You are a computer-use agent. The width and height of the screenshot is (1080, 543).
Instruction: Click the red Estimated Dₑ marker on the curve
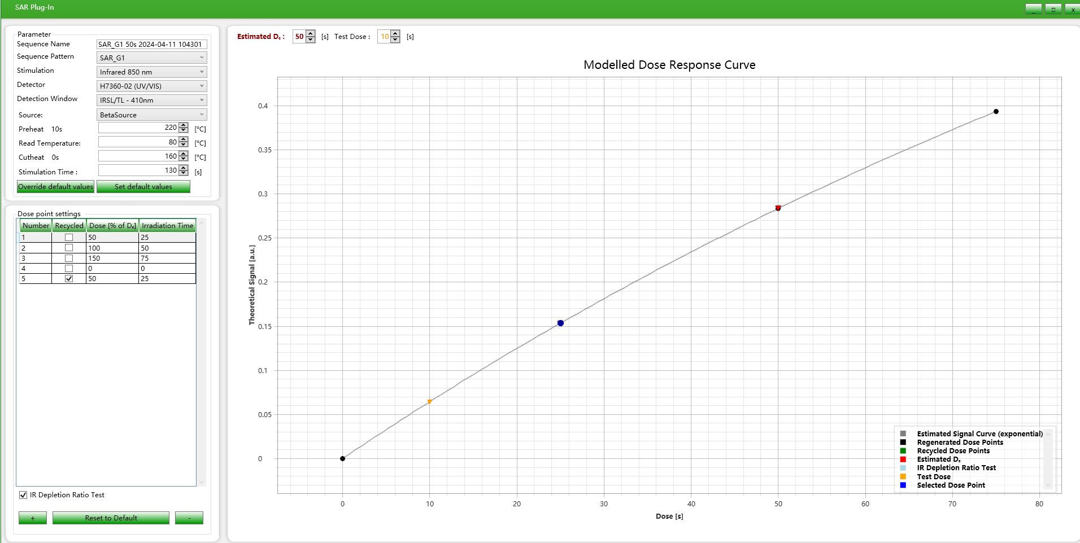tap(778, 208)
